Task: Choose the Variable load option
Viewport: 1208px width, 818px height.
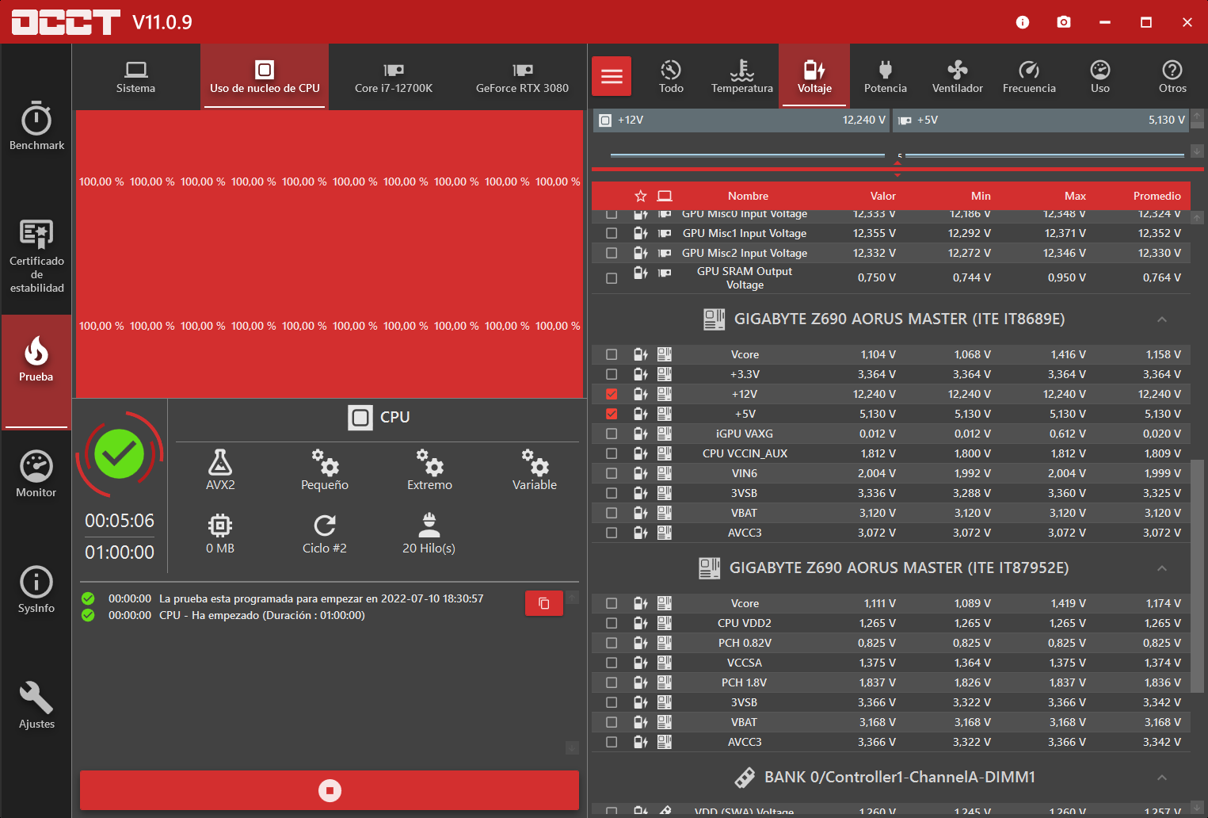Action: pos(535,469)
